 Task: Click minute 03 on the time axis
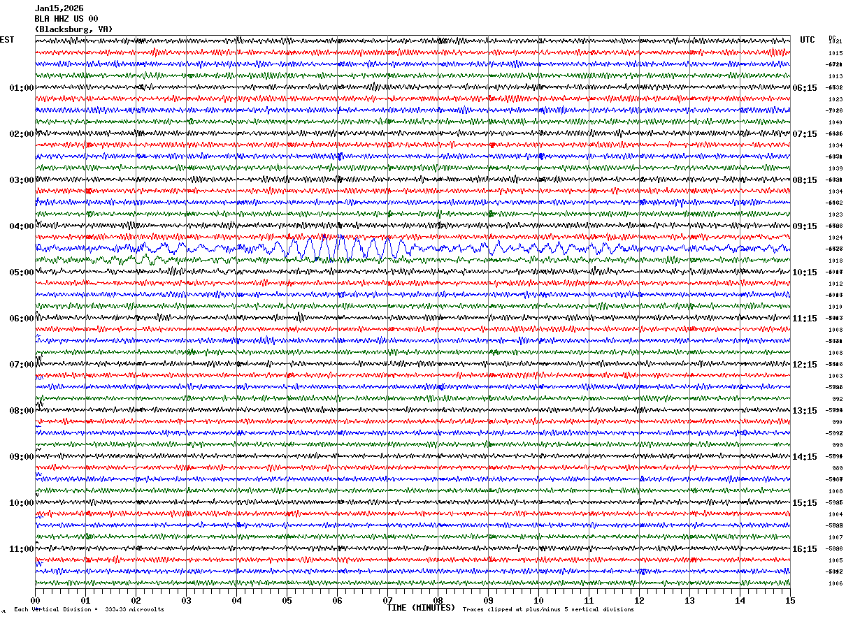point(186,601)
